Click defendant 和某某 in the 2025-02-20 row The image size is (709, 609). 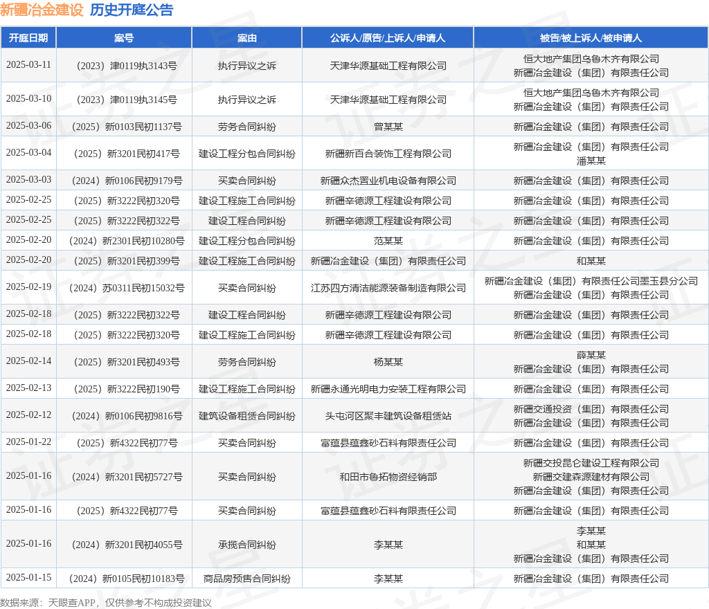591,261
